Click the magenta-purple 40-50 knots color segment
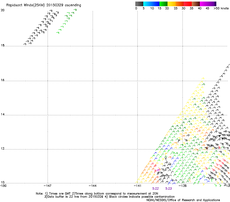230x202 pixels. 208,4
